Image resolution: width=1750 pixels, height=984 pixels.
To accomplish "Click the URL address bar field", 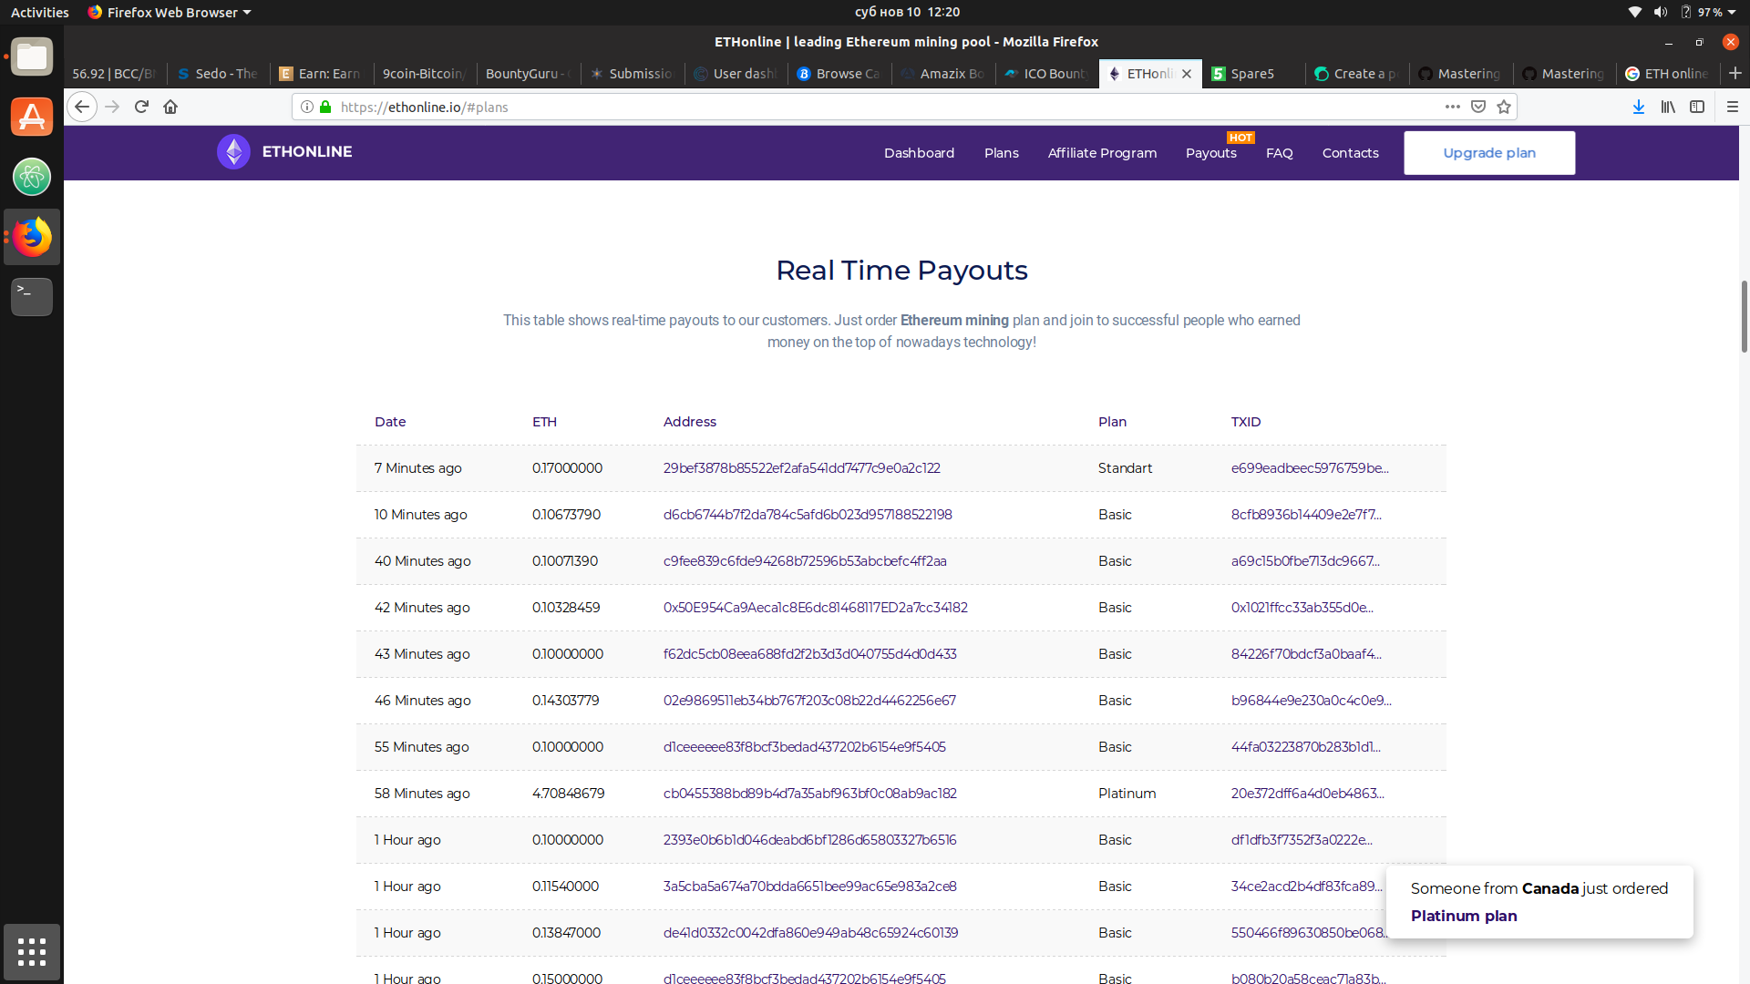I will 875,107.
